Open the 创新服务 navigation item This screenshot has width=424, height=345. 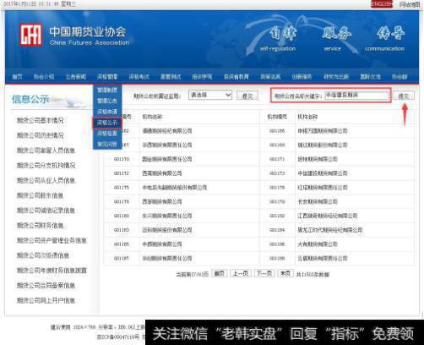click(x=302, y=77)
